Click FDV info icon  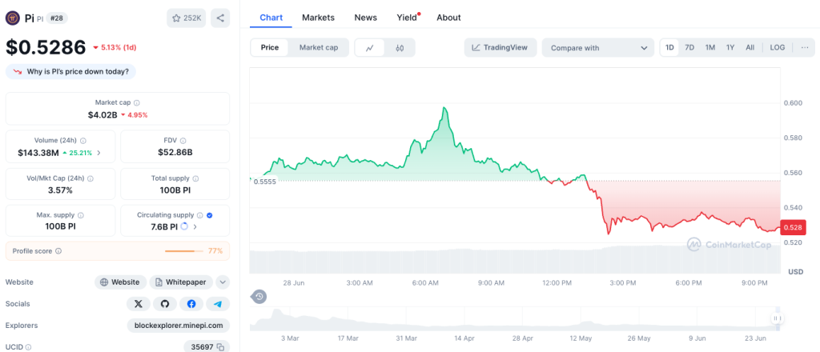[x=183, y=141]
